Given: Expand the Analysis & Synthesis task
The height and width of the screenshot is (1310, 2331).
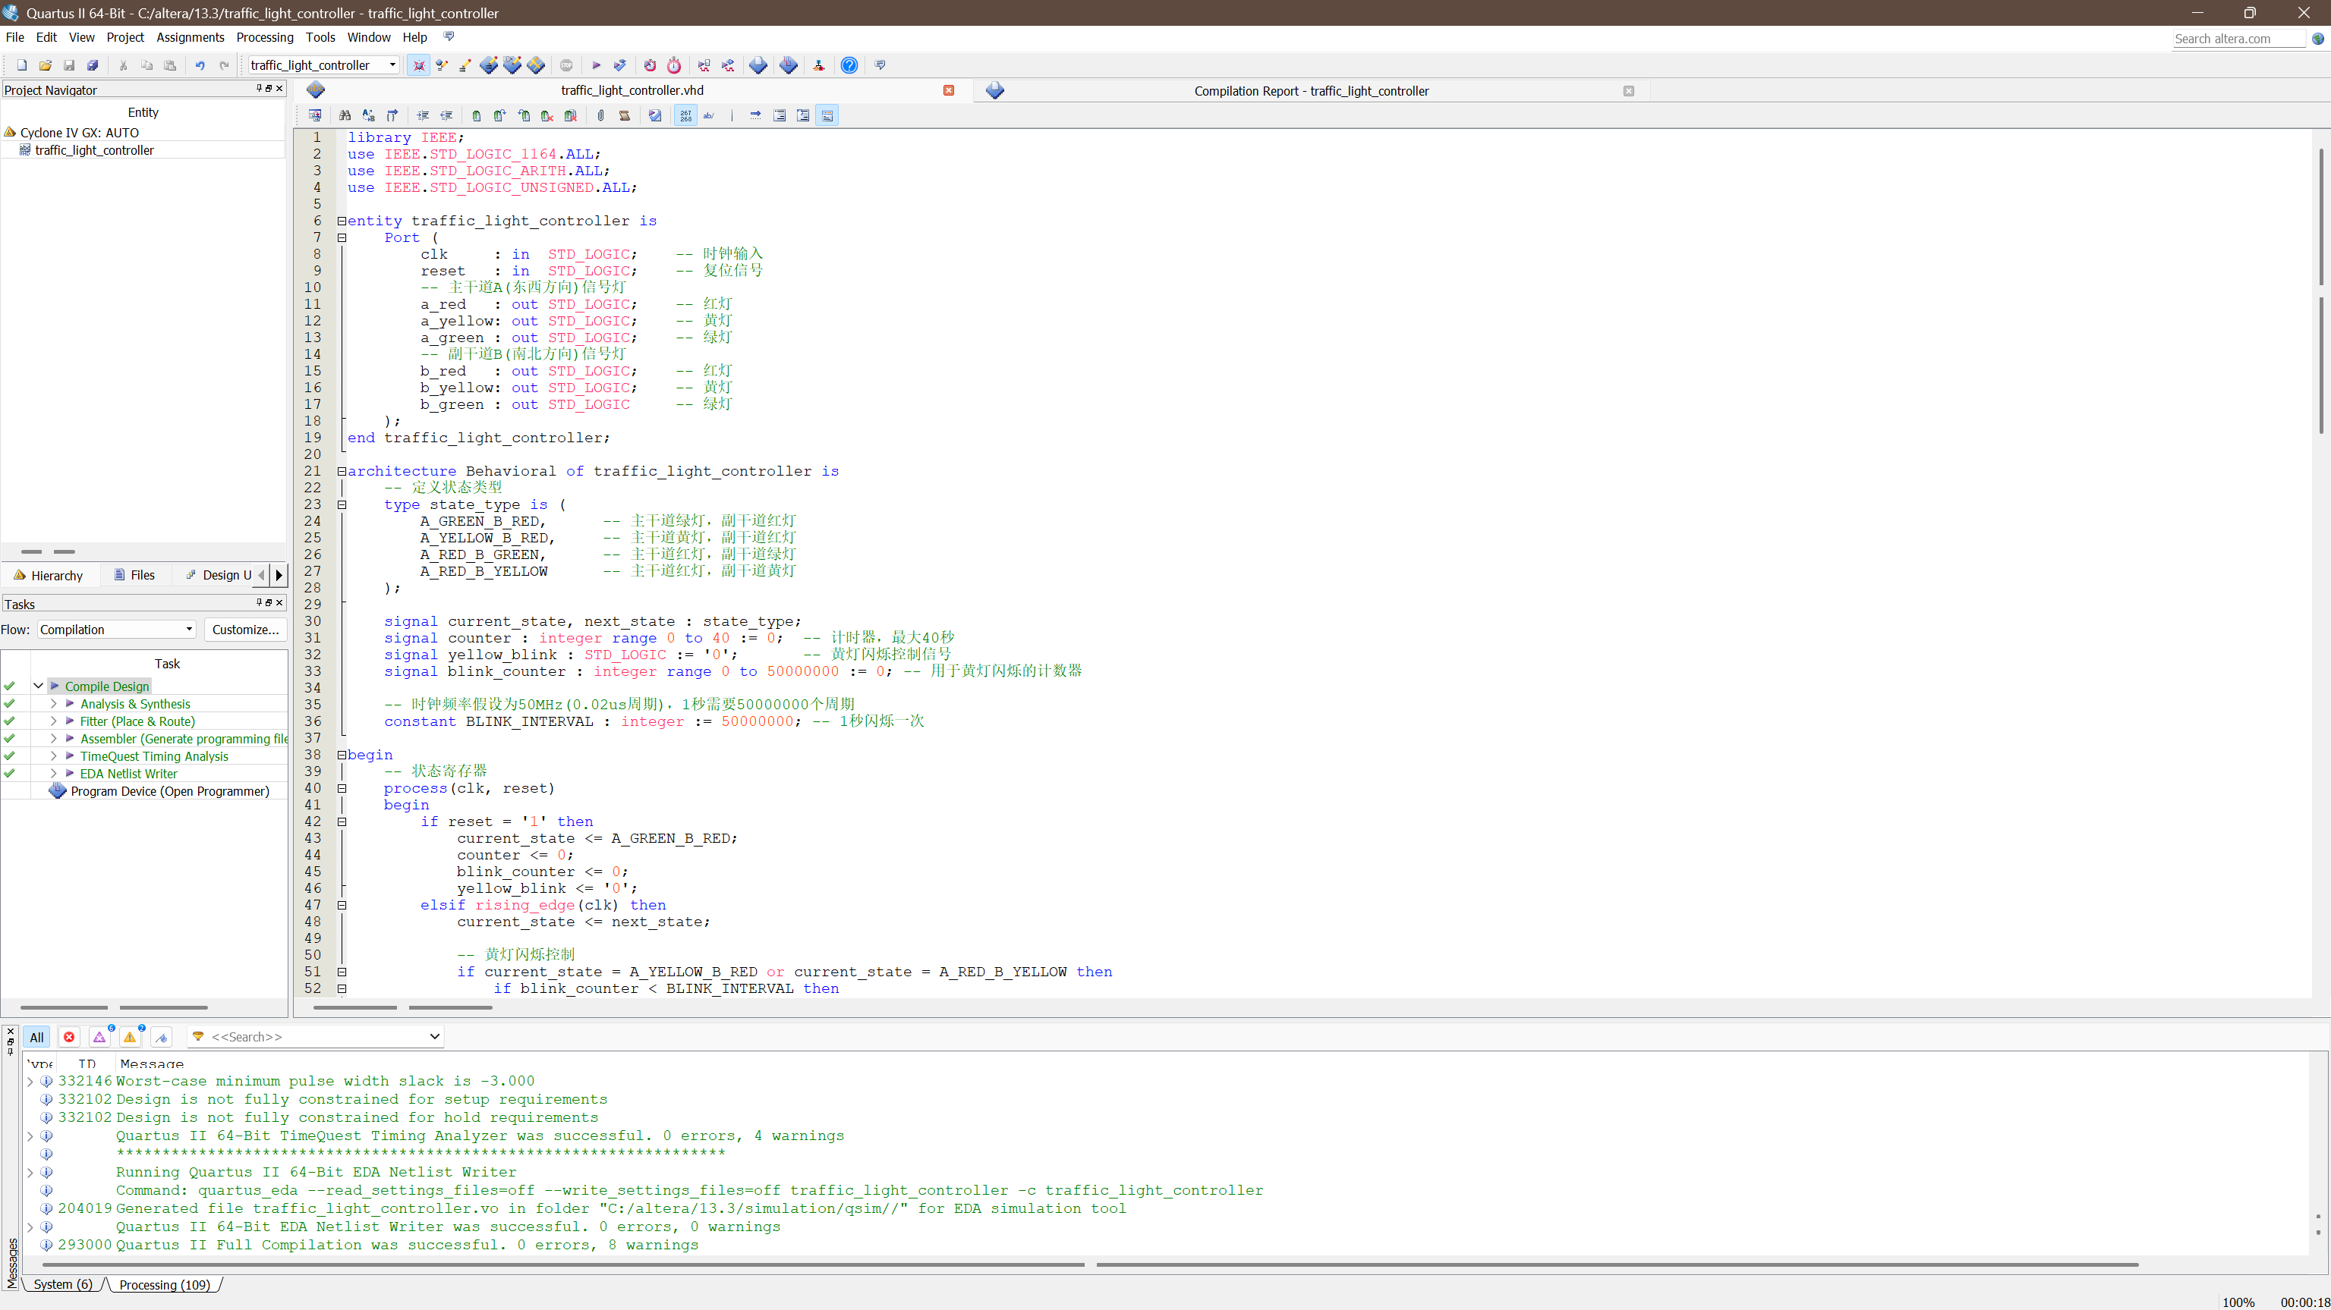Looking at the screenshot, I should click(x=53, y=703).
